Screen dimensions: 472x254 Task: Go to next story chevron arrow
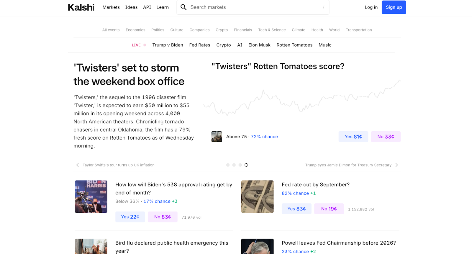pos(396,165)
